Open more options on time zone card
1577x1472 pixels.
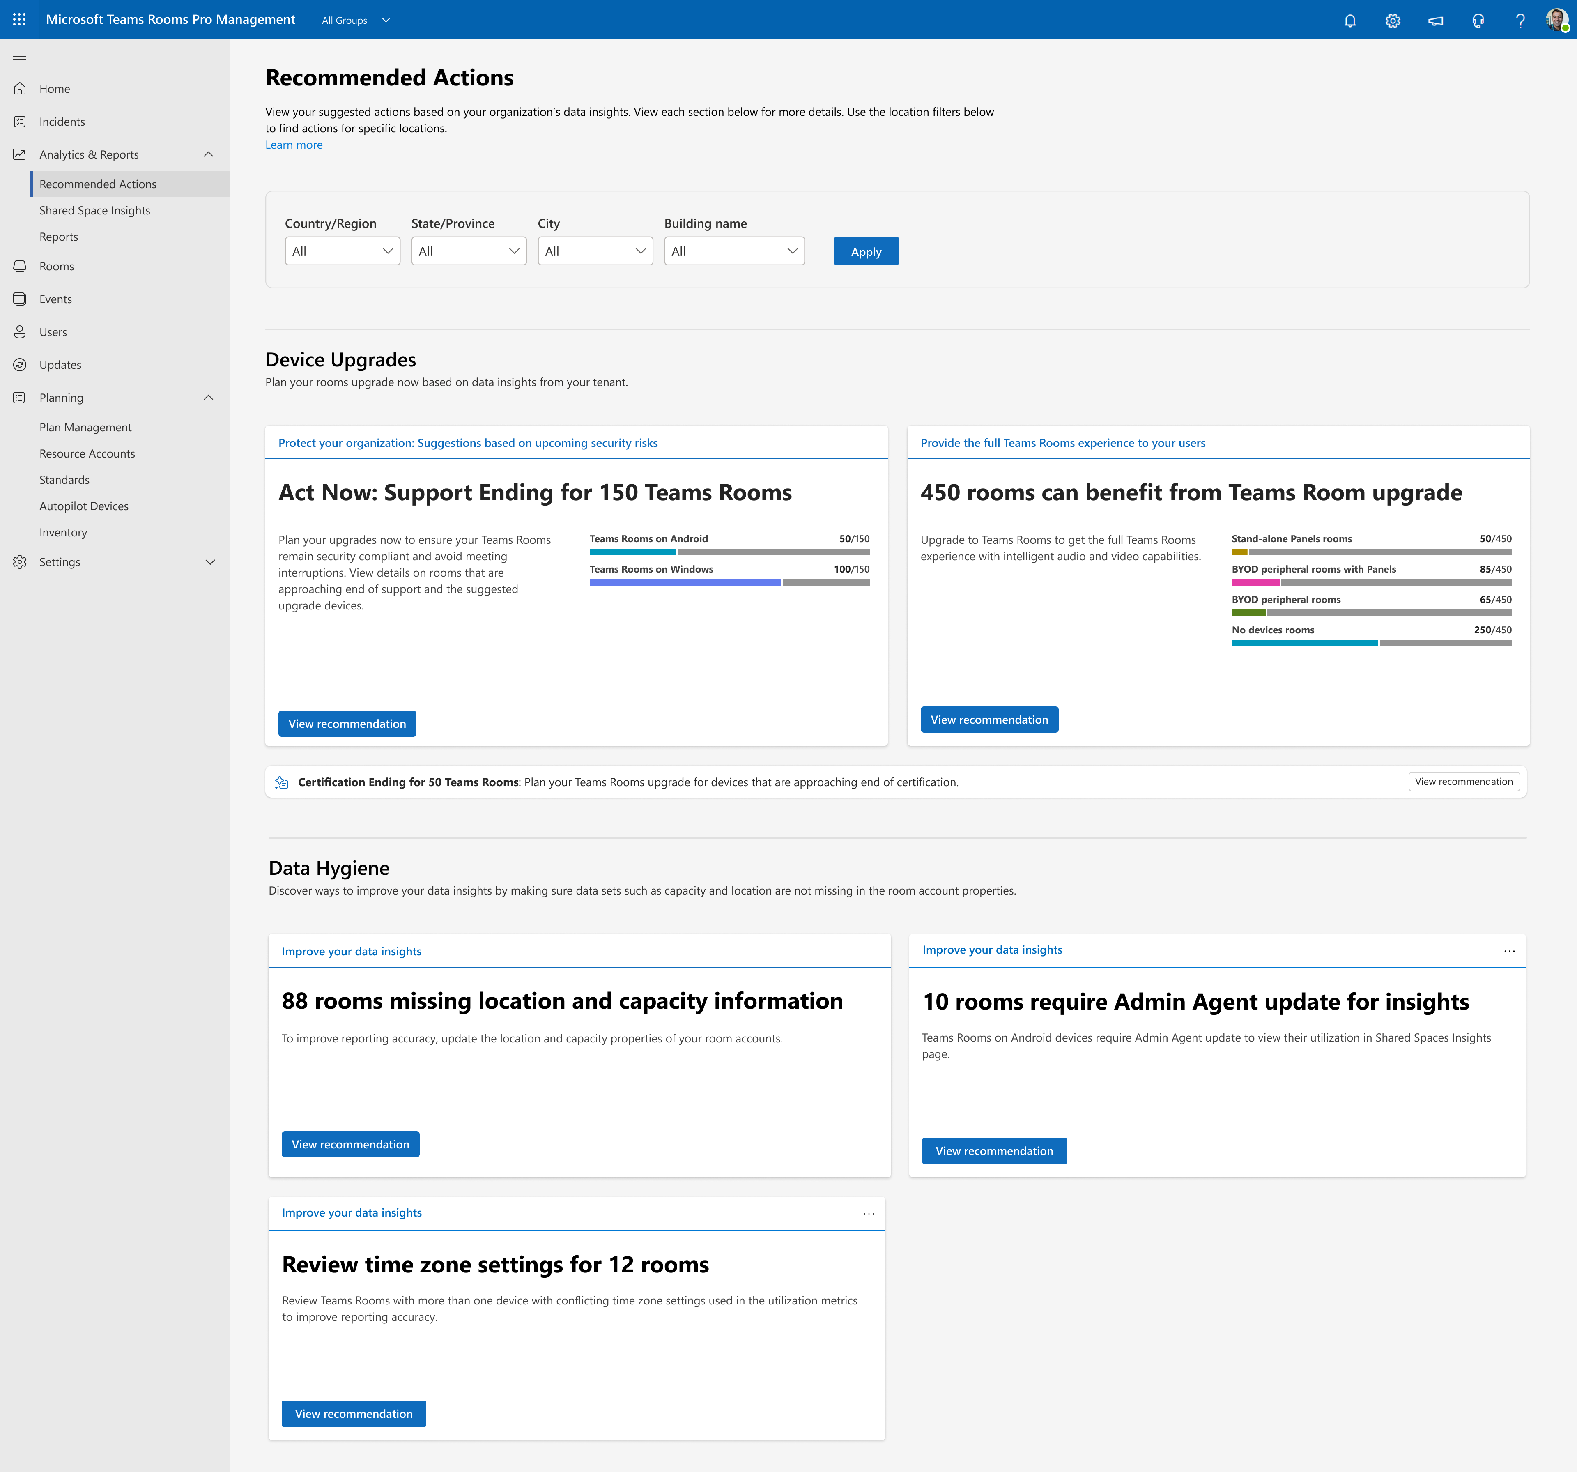869,1213
